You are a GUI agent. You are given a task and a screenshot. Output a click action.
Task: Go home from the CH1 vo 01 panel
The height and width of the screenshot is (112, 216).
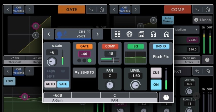166,34
